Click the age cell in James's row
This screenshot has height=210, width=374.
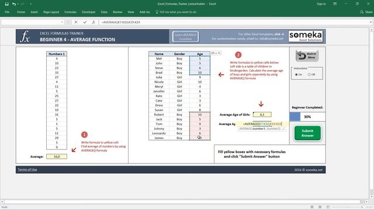tap(200, 138)
